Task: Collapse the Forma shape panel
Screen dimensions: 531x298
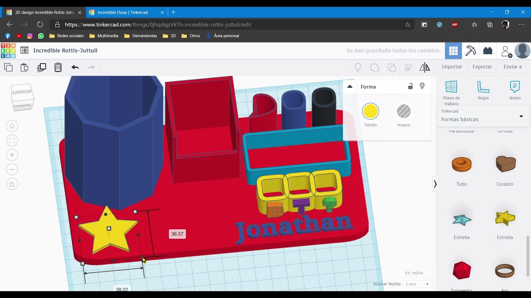Action: [350, 87]
